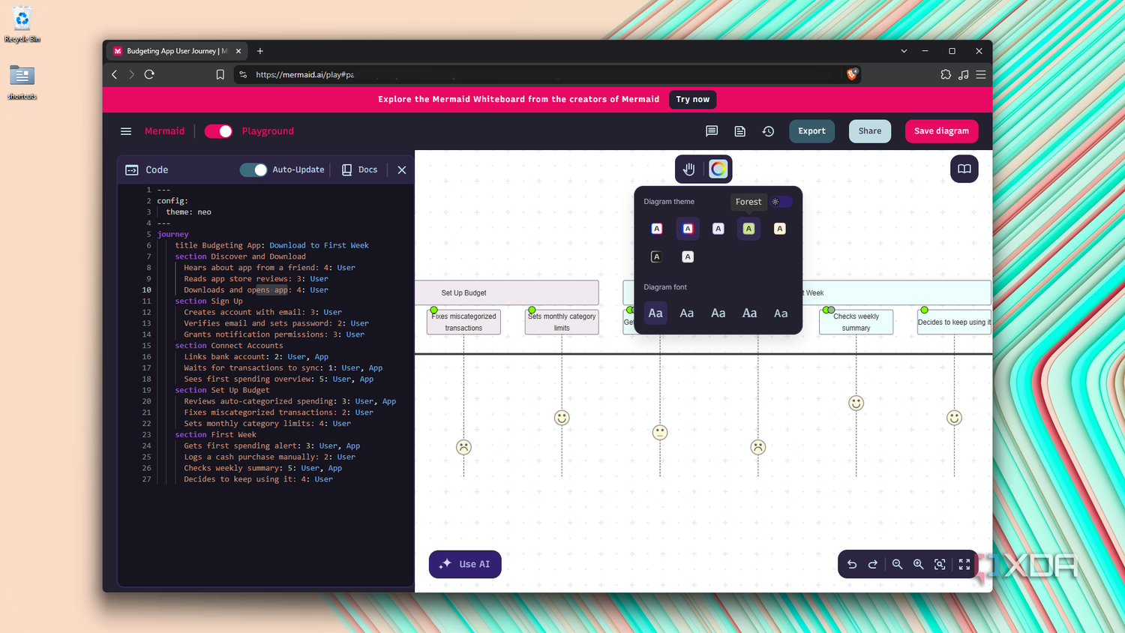Image resolution: width=1125 pixels, height=633 pixels.
Task: Open the comments panel icon
Action: click(712, 131)
